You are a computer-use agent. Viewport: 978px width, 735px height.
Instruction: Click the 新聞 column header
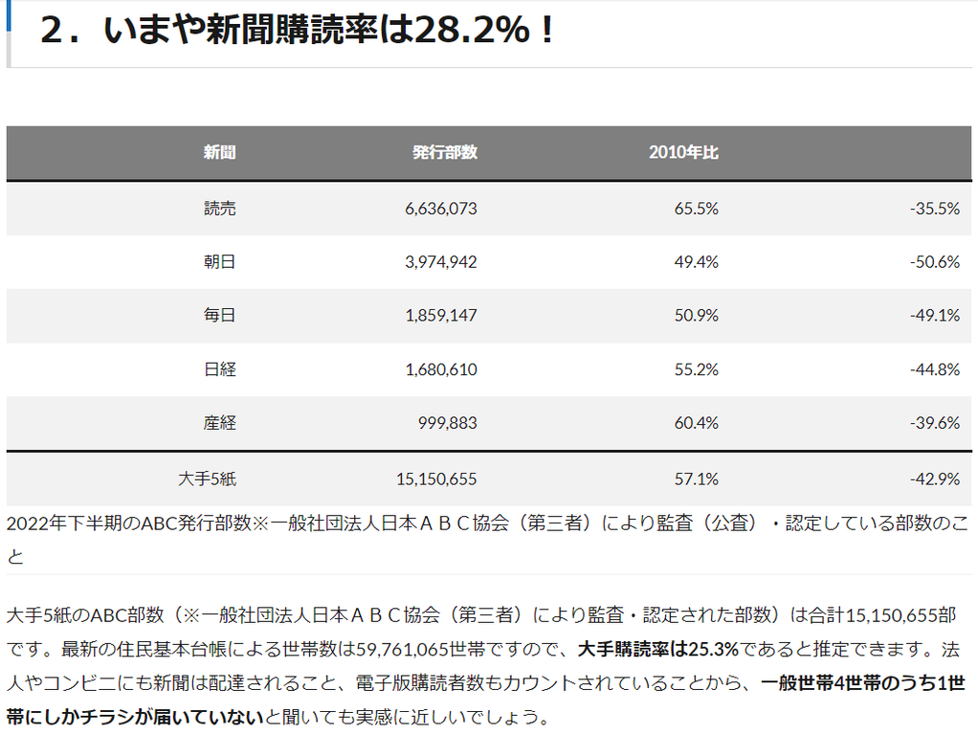pyautogui.click(x=219, y=152)
